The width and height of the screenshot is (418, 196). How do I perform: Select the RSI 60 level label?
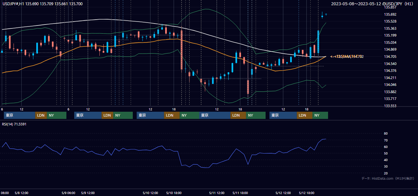tap(386, 147)
